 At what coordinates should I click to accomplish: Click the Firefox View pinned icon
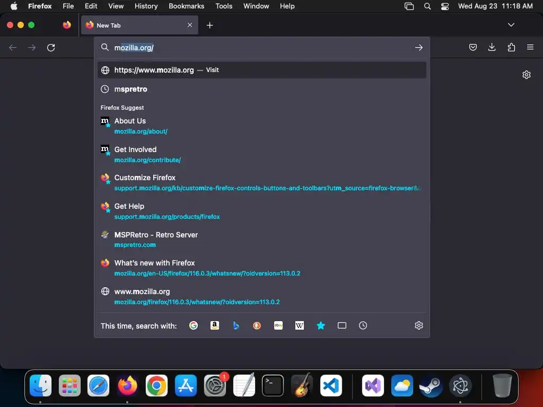[67, 25]
